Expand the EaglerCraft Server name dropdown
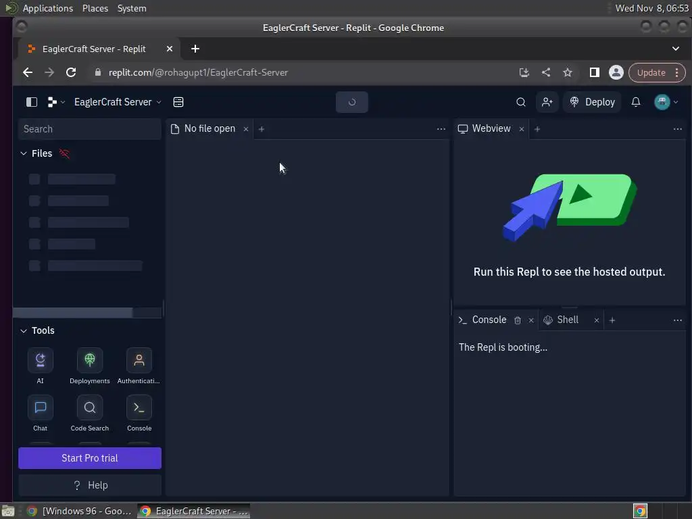 click(x=118, y=102)
